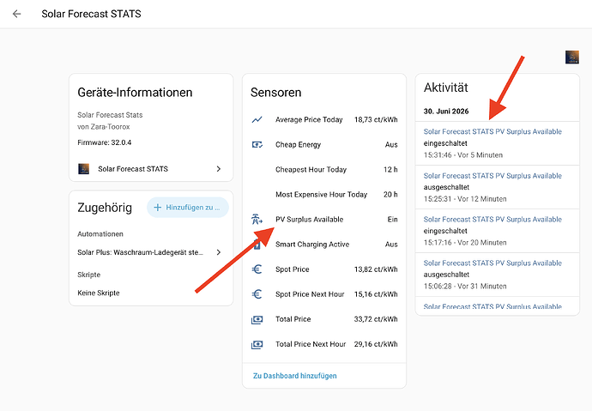The height and width of the screenshot is (411, 592).
Task: Select the Most Expensive Hour Today sensor
Action: pyautogui.click(x=324, y=195)
